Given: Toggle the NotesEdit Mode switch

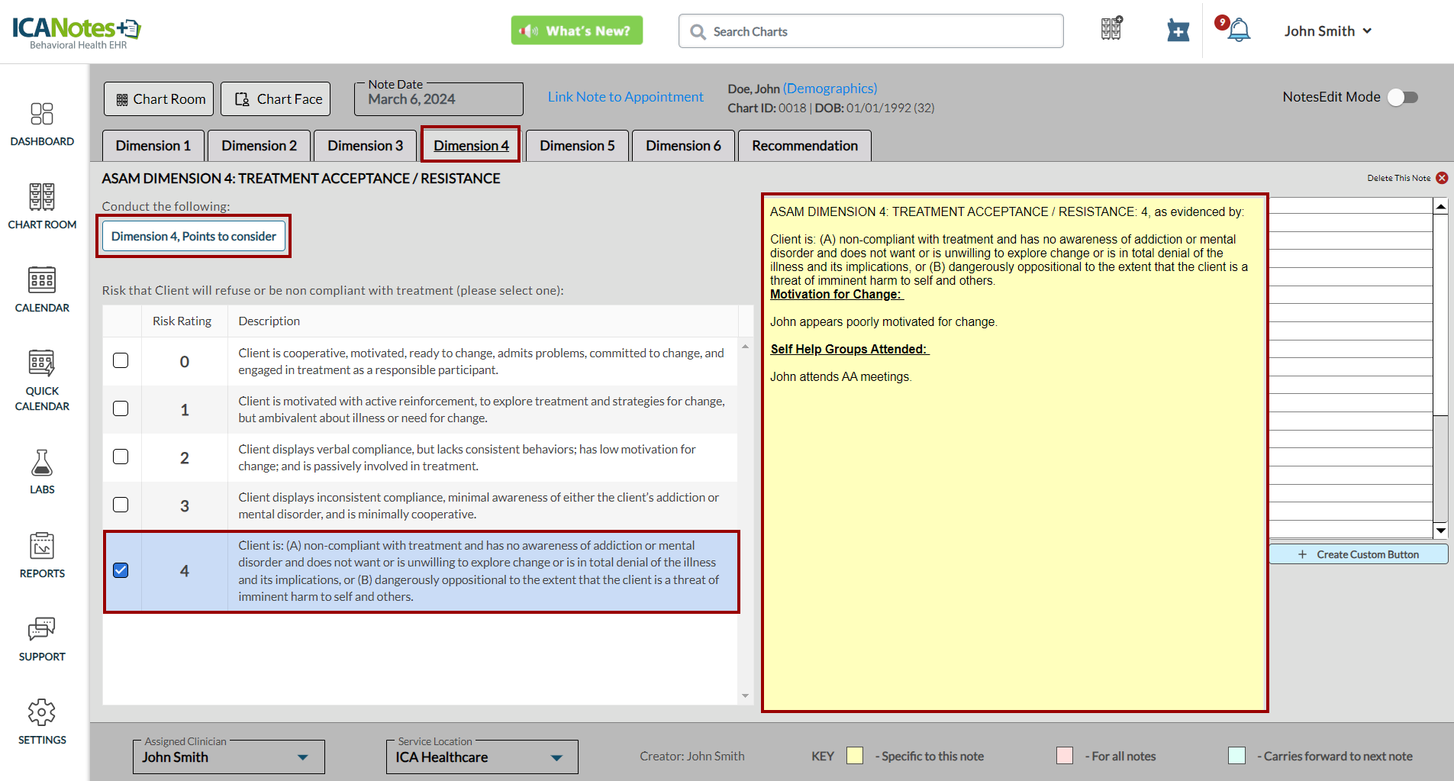Looking at the screenshot, I should pyautogui.click(x=1402, y=97).
